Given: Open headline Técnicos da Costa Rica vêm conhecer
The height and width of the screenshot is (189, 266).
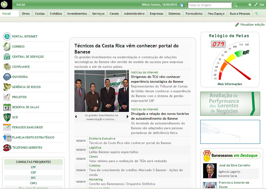Looking at the screenshot, I should 126,49.
